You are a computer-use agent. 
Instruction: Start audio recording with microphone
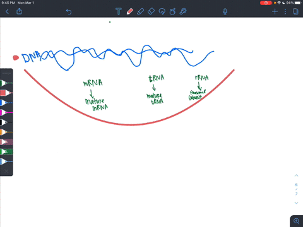tap(225, 11)
